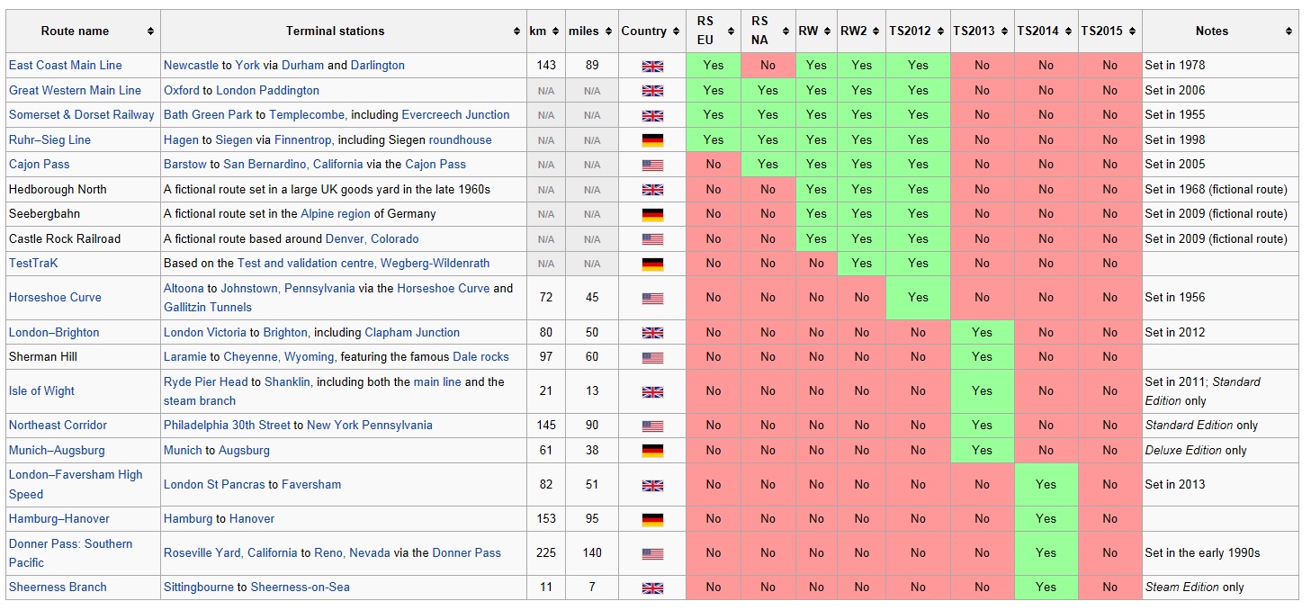The height and width of the screenshot is (610, 1311).
Task: Follow the Dale rocks link
Action: tap(480, 356)
